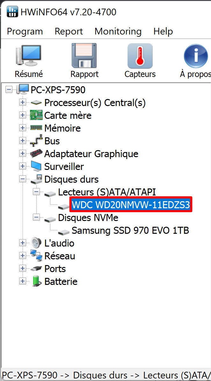Click the Surveiller monitor icon

pos(36,166)
